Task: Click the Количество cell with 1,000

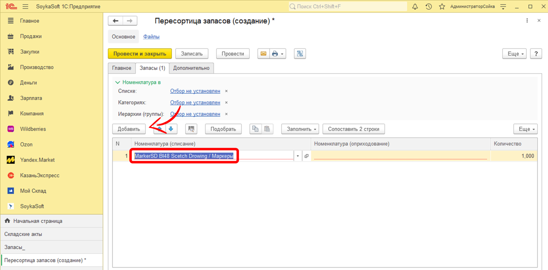Action: point(514,156)
